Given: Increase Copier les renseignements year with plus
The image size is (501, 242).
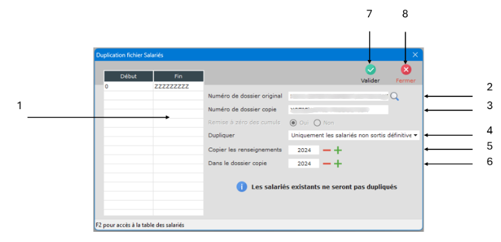Looking at the screenshot, I should point(338,150).
